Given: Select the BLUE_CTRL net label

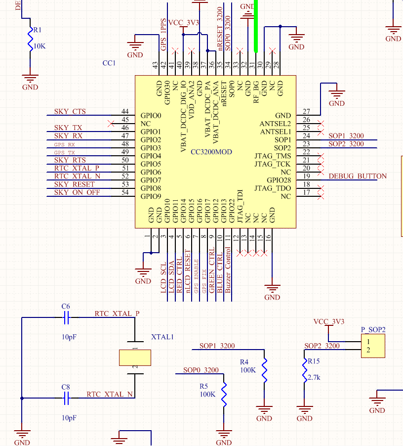Looking at the screenshot, I should click(x=220, y=272).
